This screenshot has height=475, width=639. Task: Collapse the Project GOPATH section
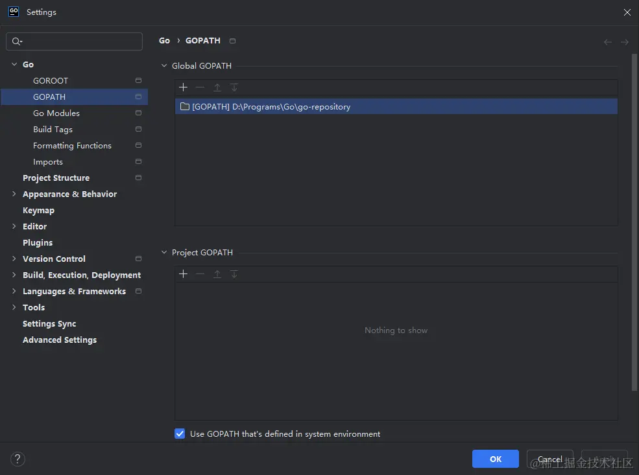coord(163,253)
